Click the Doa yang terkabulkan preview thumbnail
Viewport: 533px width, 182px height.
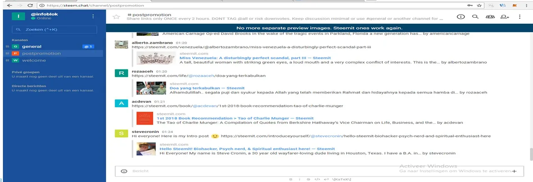click(x=150, y=88)
